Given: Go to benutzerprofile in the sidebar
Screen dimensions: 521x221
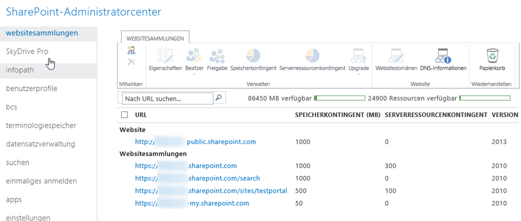Looking at the screenshot, I should click(x=32, y=88).
